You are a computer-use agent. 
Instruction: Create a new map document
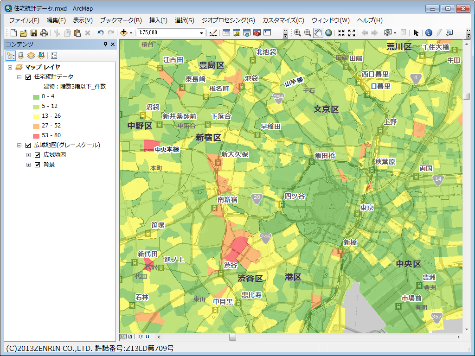click(x=13, y=33)
